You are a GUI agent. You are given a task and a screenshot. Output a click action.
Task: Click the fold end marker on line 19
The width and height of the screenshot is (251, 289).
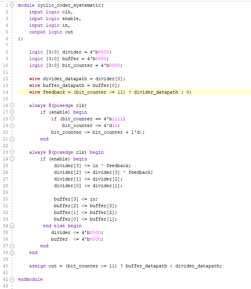click(12, 125)
